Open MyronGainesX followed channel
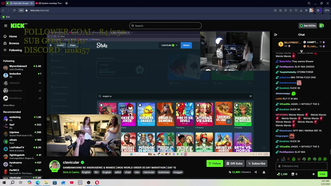This screenshot has height=186, width=331. click(22, 68)
